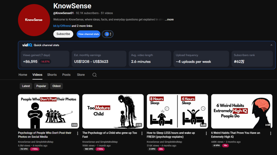Click the channel search magnifier icon
The height and width of the screenshot is (155, 277).
pyautogui.click(x=94, y=75)
